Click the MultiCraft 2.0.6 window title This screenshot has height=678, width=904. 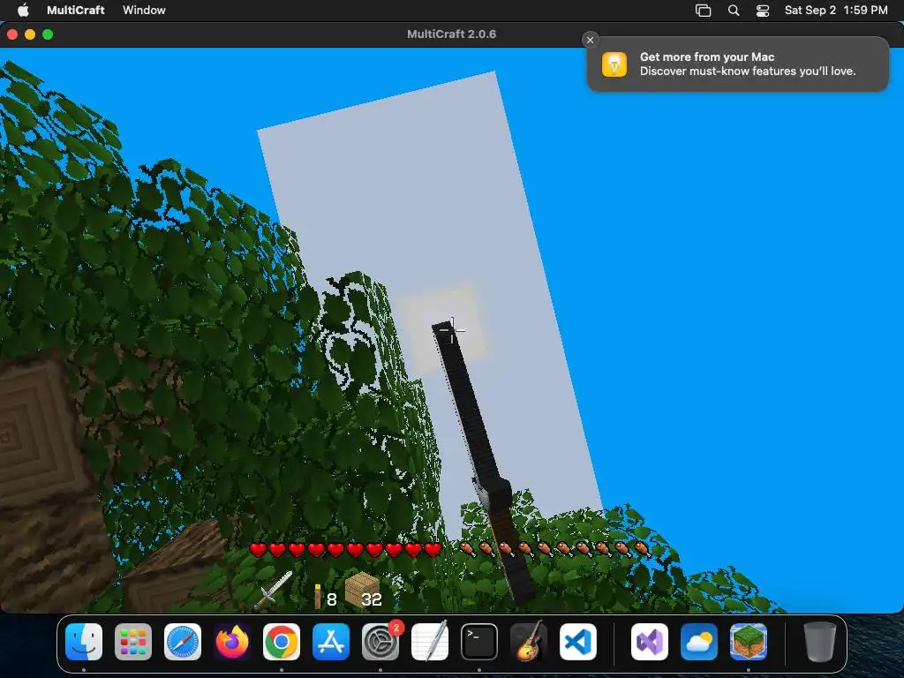[451, 34]
